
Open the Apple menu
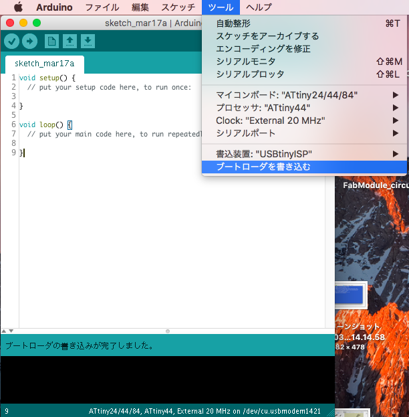tap(18, 7)
